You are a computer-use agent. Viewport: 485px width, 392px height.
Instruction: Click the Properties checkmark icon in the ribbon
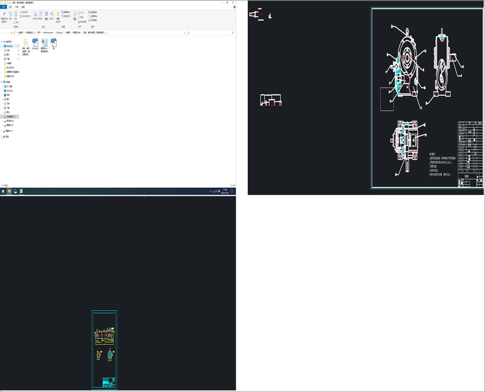click(x=75, y=14)
